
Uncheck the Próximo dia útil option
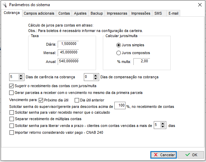pos(41,100)
